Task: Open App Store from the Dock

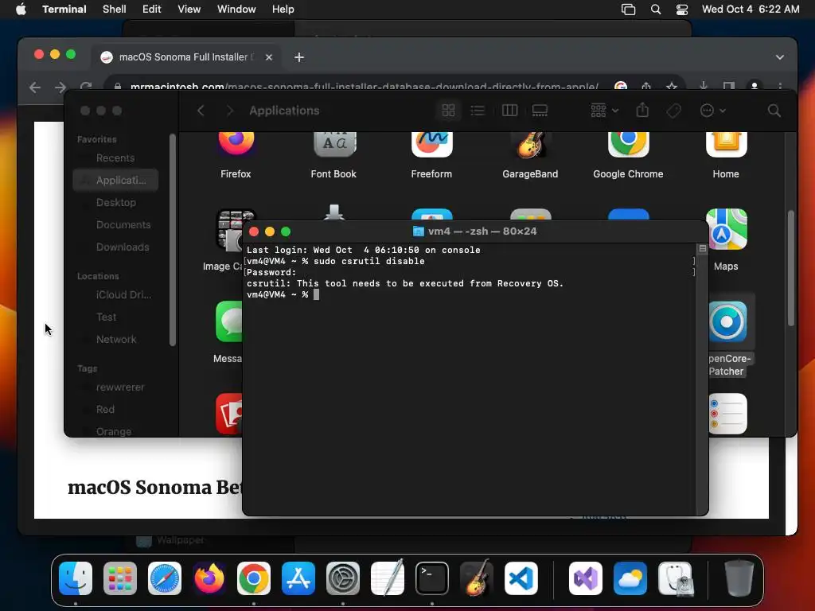Action: (x=298, y=578)
